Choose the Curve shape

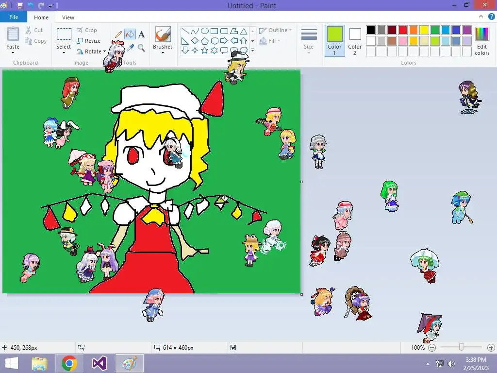[195, 31]
